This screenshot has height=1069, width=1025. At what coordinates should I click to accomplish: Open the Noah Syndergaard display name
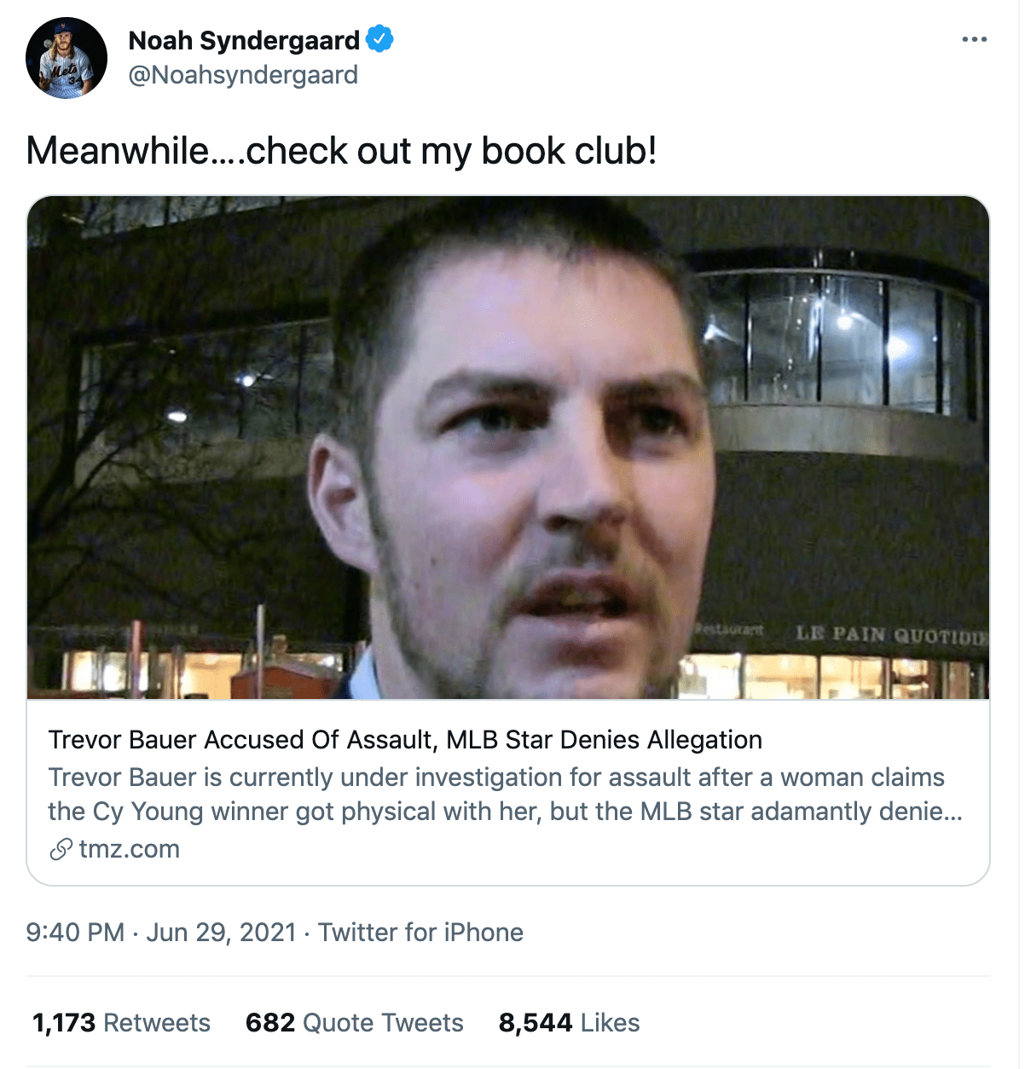click(x=244, y=40)
